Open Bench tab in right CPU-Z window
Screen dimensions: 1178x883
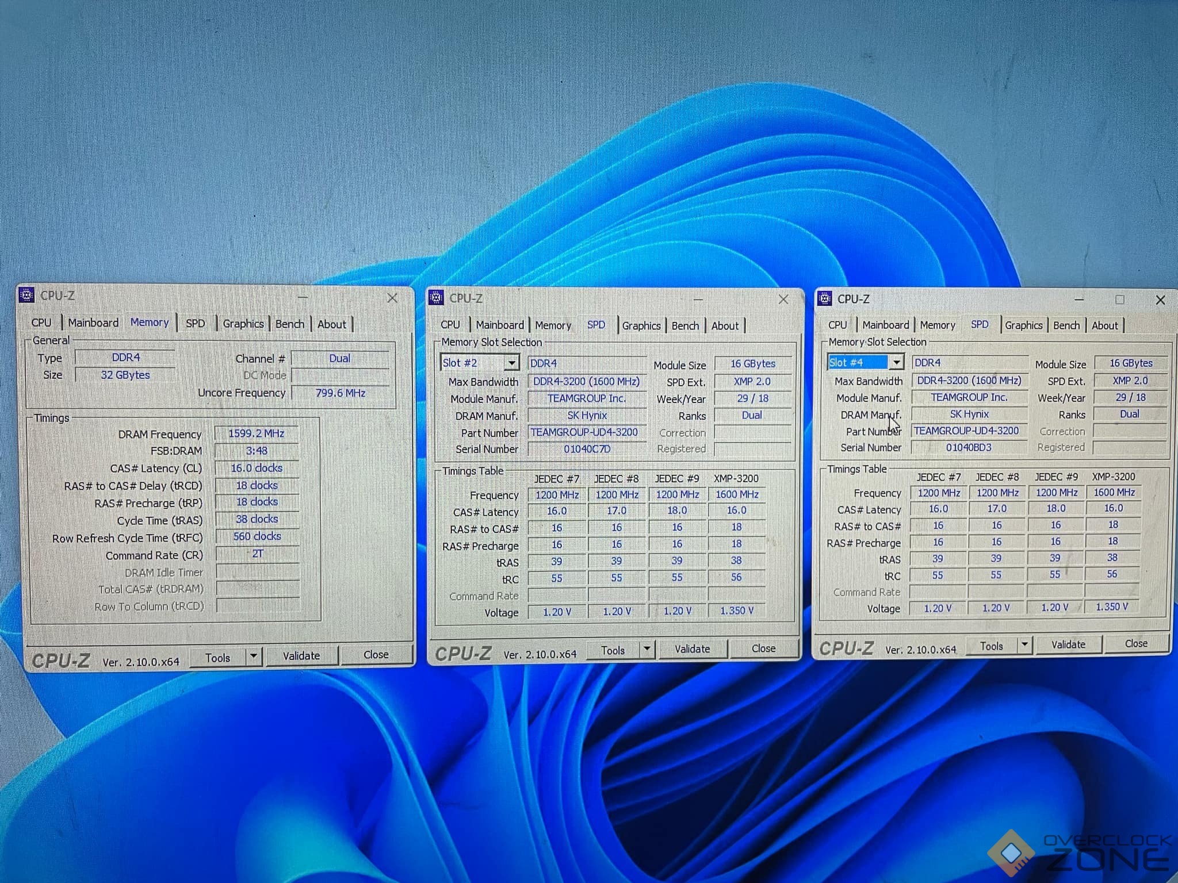(1066, 325)
